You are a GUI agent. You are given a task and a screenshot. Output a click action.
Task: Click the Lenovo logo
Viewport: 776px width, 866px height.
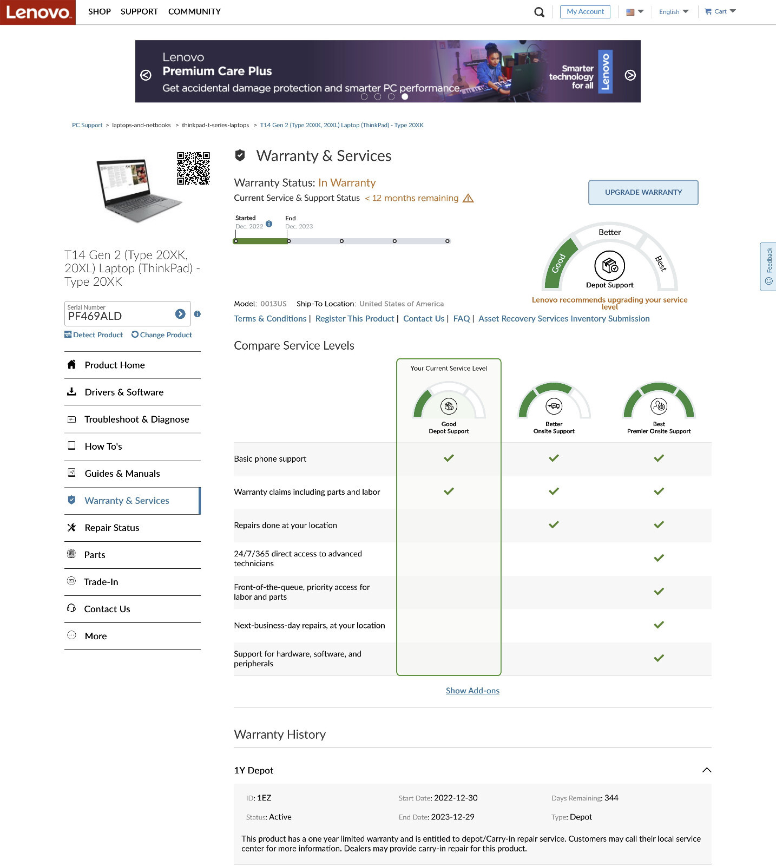click(38, 12)
